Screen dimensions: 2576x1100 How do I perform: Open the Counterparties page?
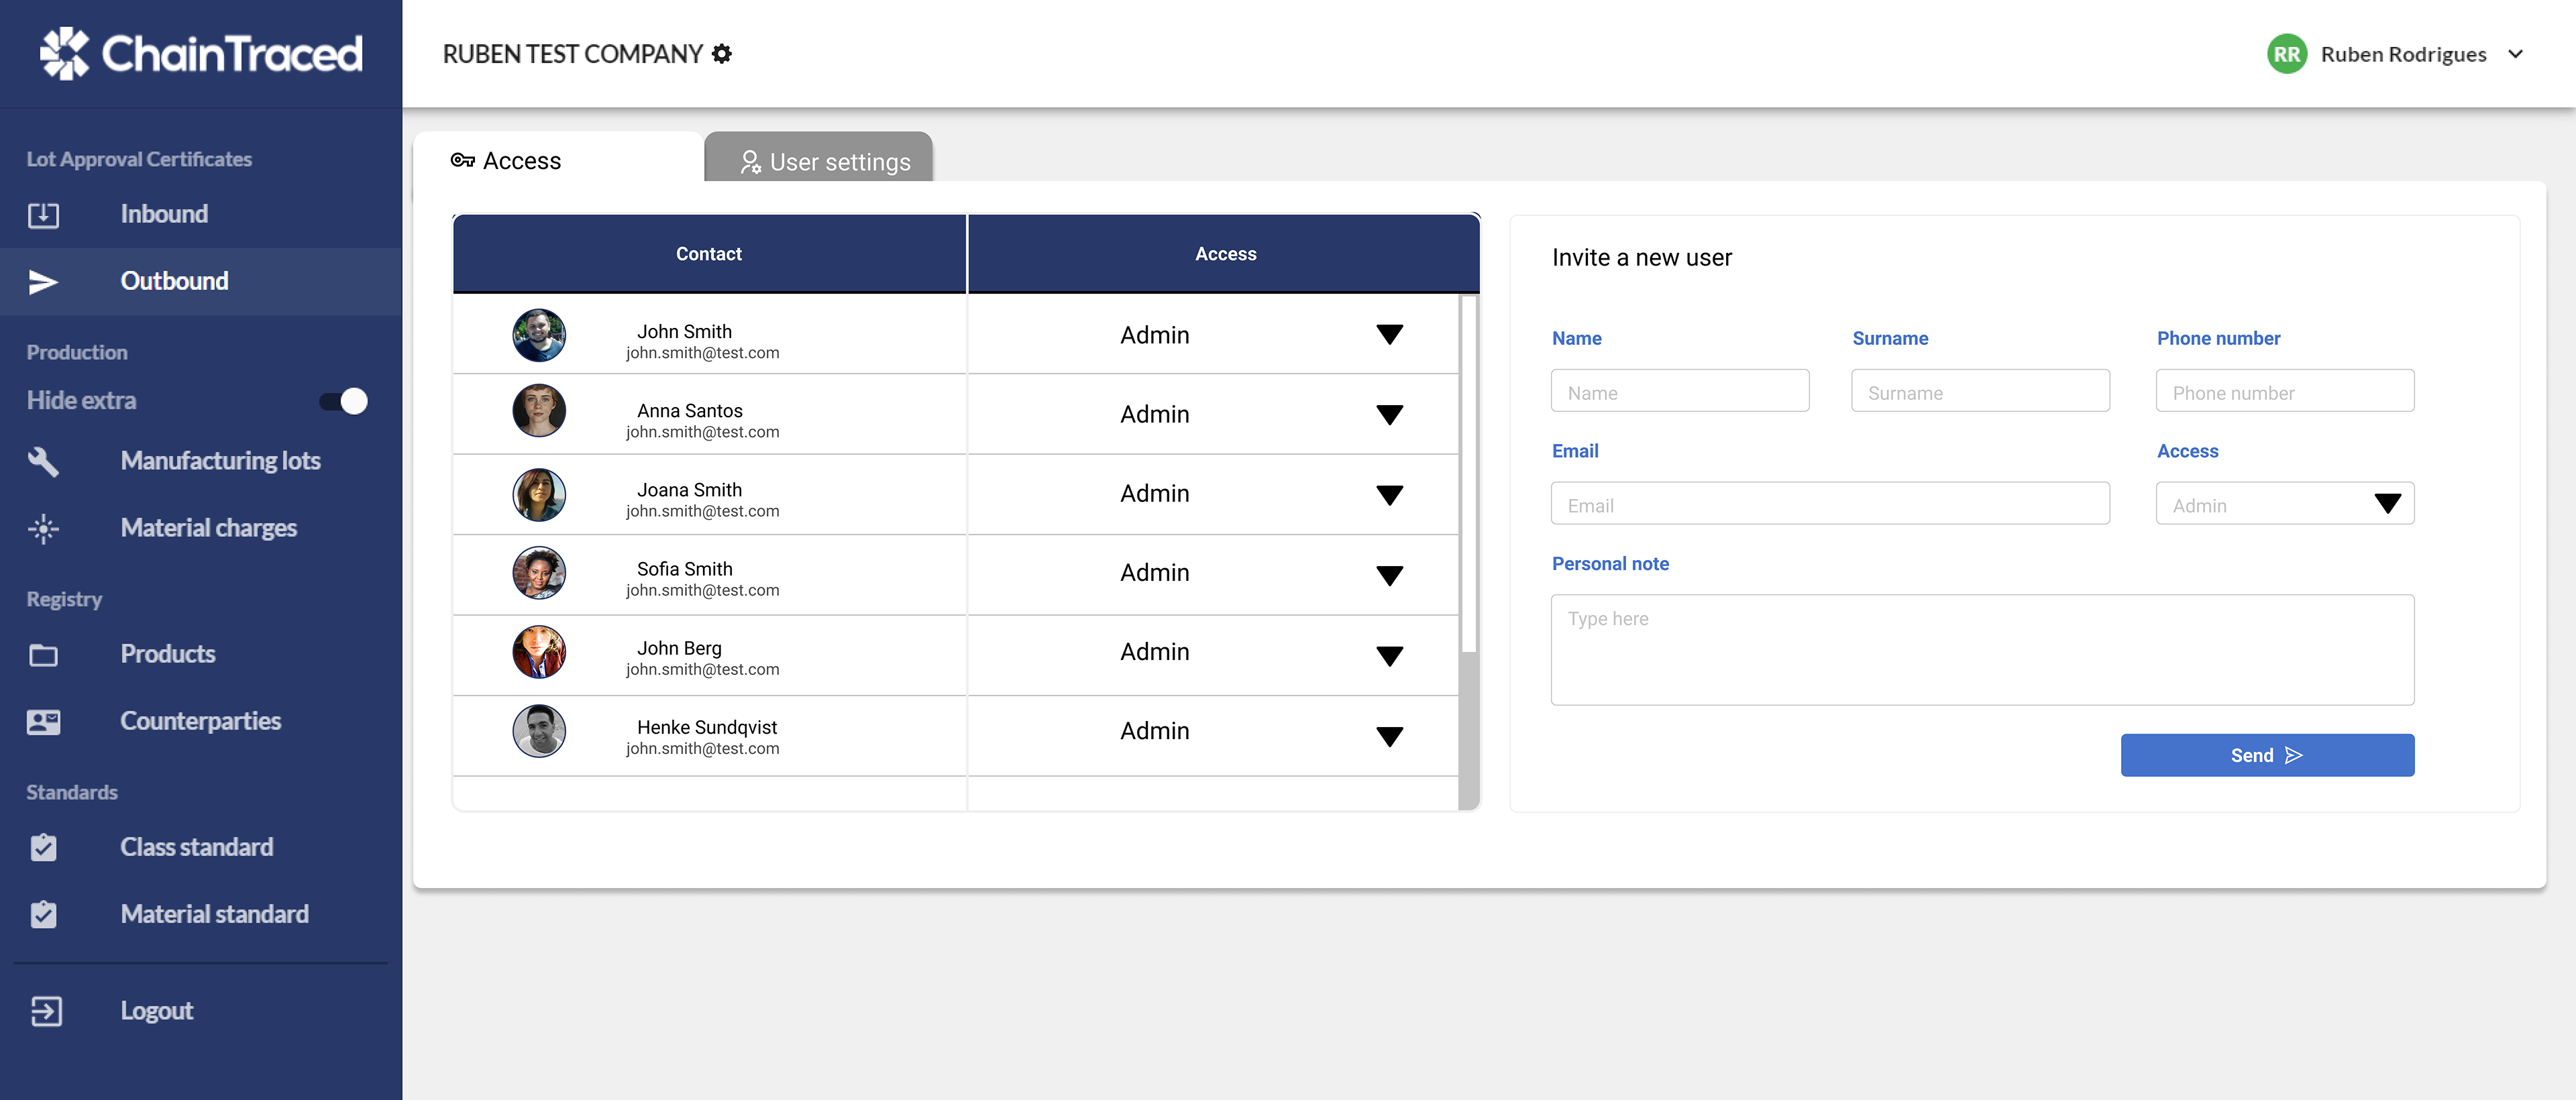pyautogui.click(x=200, y=722)
